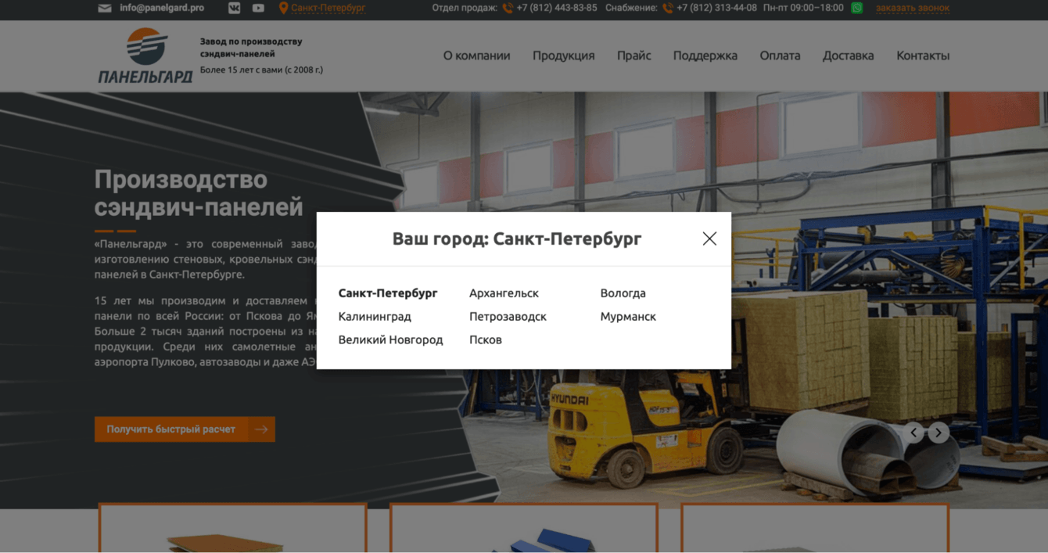Click arrow on Получить быстрый расчет button
The width and height of the screenshot is (1048, 553).
coord(261,429)
